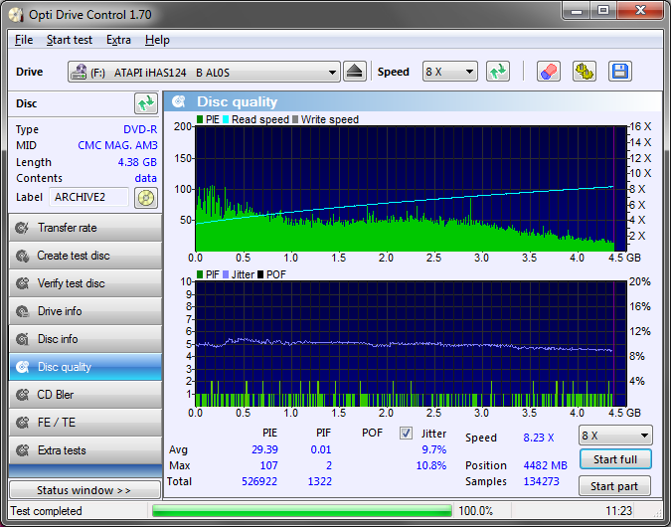Switch to Extra tests page
This screenshot has width=671, height=527.
(85, 450)
